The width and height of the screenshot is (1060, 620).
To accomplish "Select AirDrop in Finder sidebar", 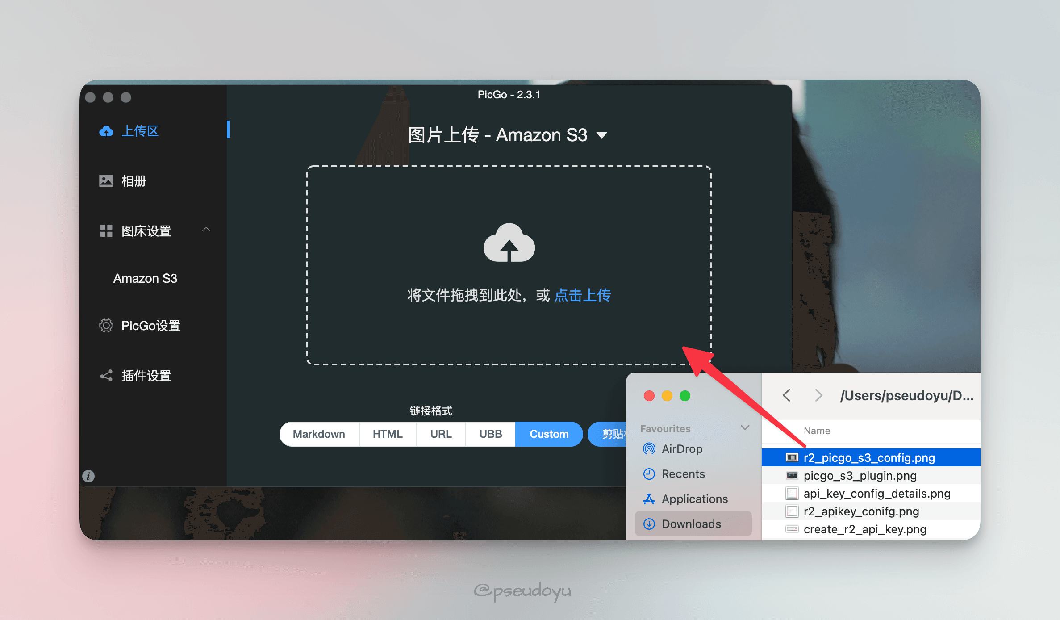I will [x=680, y=450].
